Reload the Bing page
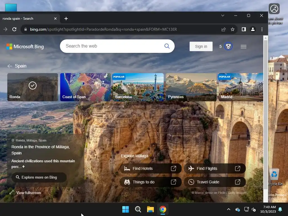 [14, 29]
